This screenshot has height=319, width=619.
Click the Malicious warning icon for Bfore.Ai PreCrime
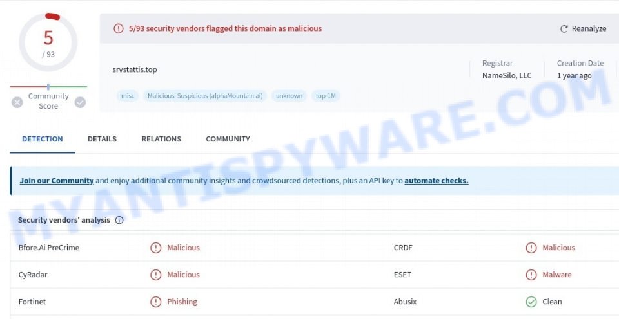click(156, 248)
